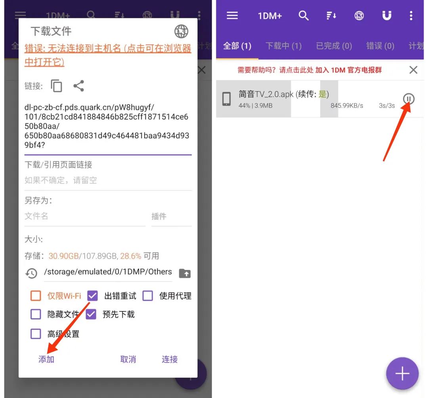This screenshot has width=428, height=398.
Task: Click the 添加 button to add download
Action: [46, 359]
